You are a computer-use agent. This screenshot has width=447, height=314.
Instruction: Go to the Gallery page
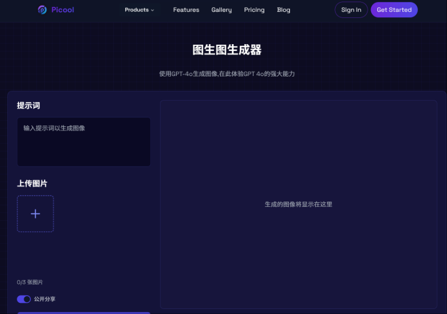coord(221,9)
